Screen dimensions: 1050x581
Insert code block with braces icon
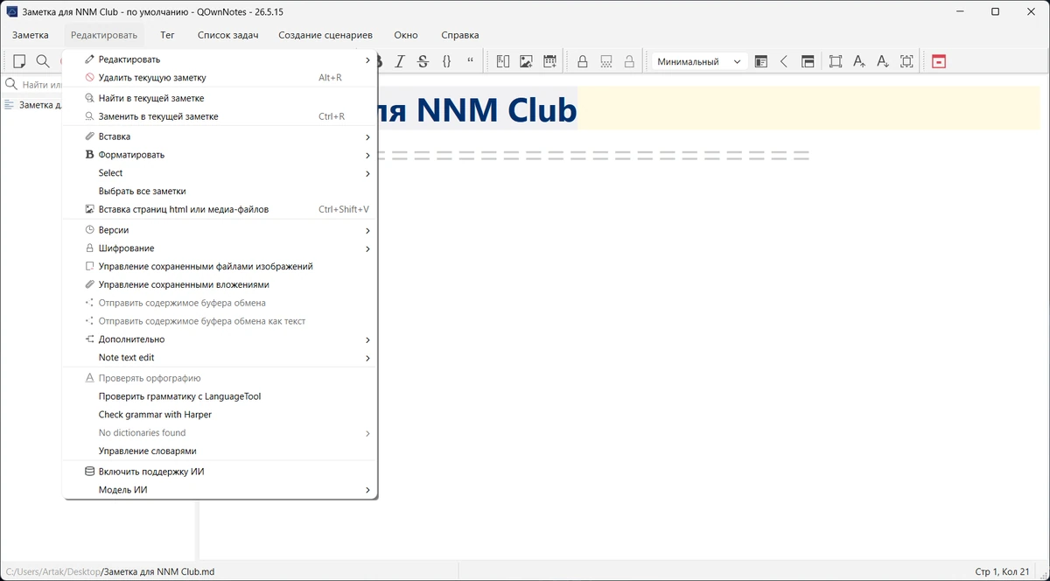[x=446, y=61]
